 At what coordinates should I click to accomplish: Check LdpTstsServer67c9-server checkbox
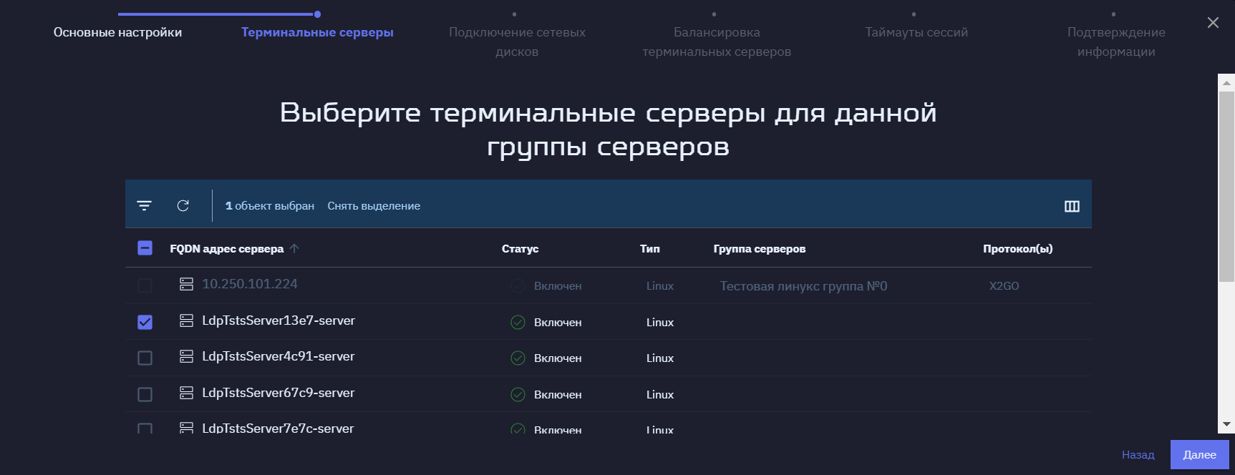click(x=145, y=394)
